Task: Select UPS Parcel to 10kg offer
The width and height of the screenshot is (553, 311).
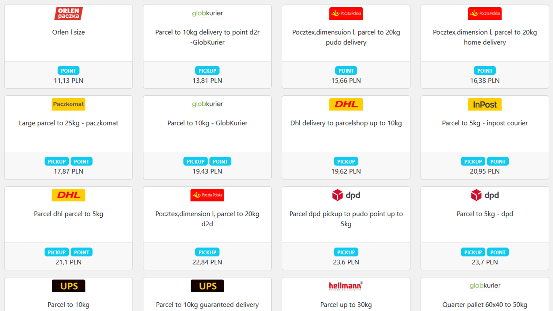Action: pyautogui.click(x=68, y=304)
